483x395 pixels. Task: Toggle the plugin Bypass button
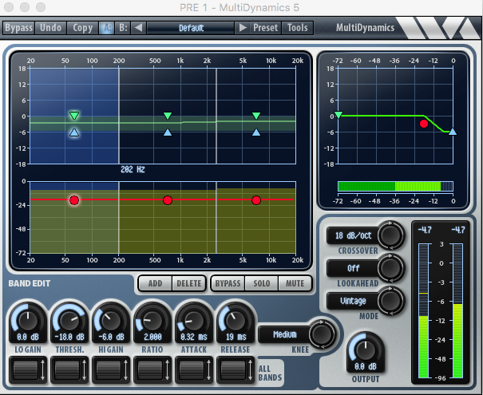(x=19, y=28)
